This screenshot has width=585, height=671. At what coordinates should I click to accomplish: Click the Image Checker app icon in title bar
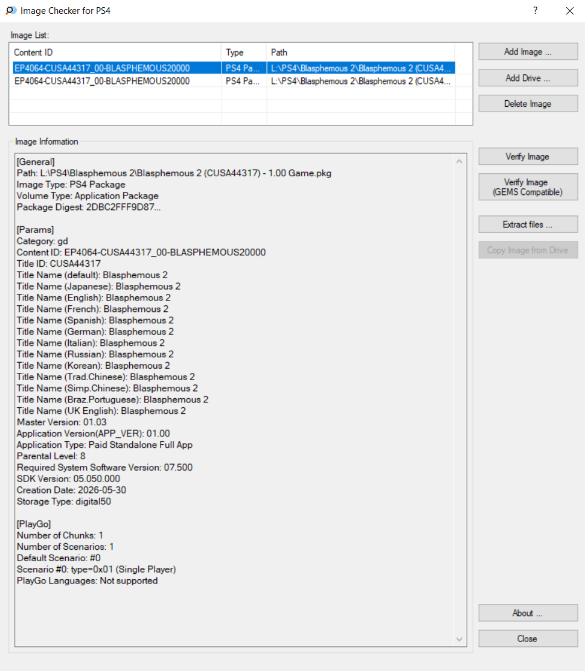coord(11,11)
